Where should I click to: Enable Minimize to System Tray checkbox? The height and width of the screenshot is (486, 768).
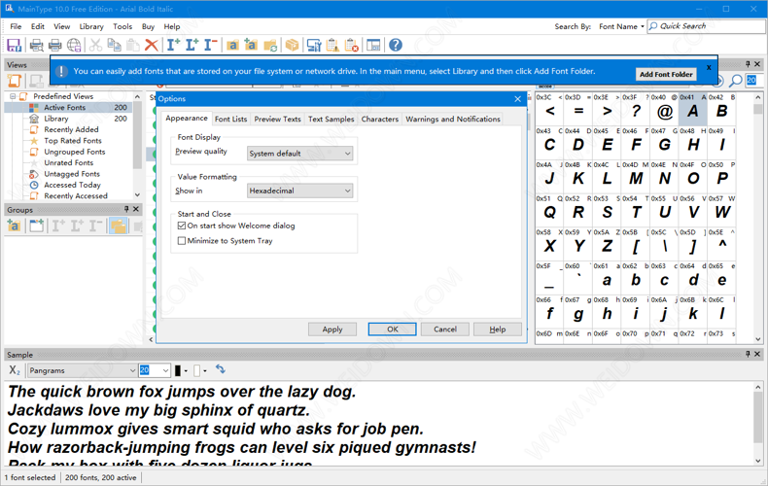(182, 240)
